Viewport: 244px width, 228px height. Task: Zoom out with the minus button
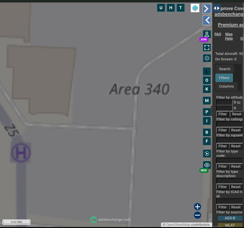tap(197, 215)
